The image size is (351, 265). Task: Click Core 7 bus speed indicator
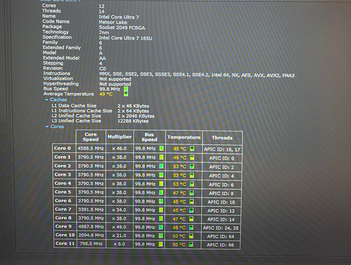click(161, 210)
